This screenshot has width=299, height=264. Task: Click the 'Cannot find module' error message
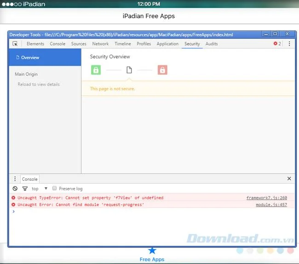tap(81, 205)
